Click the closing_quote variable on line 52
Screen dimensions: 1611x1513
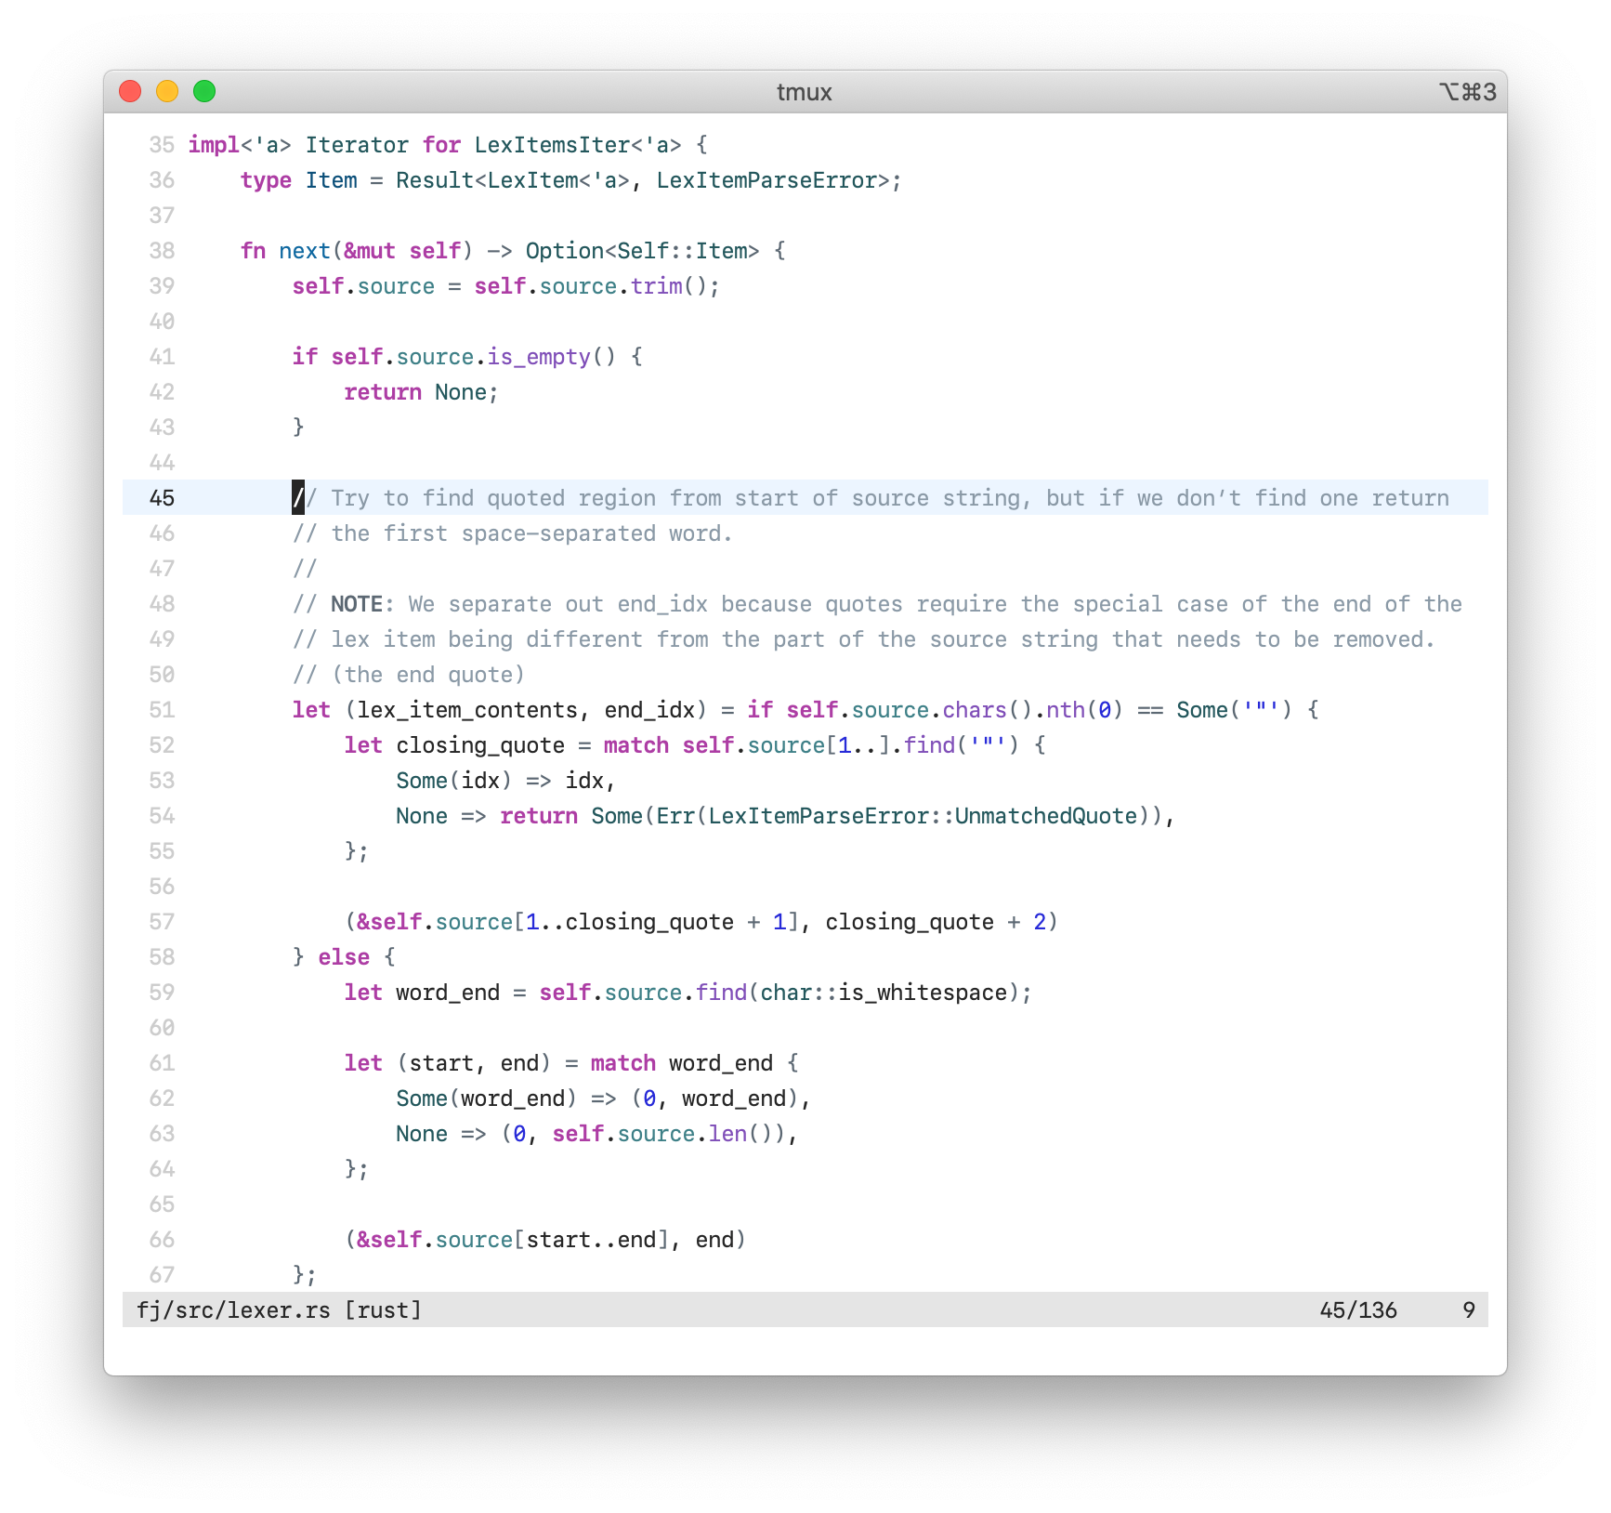tap(480, 745)
